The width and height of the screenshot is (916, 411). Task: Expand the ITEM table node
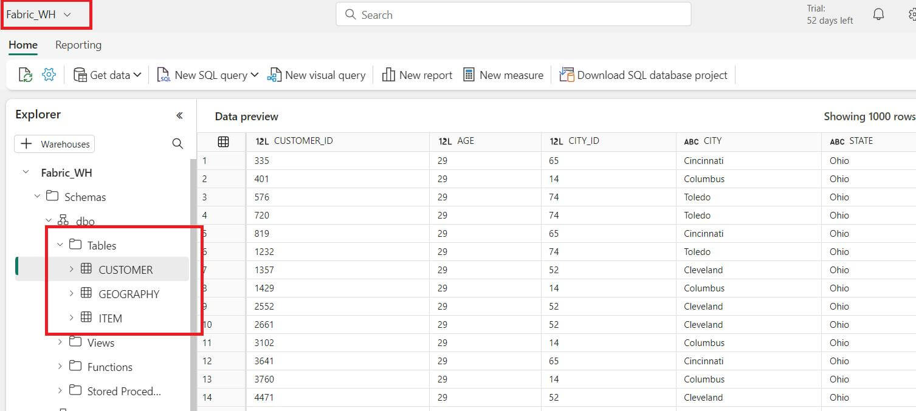[x=71, y=318]
